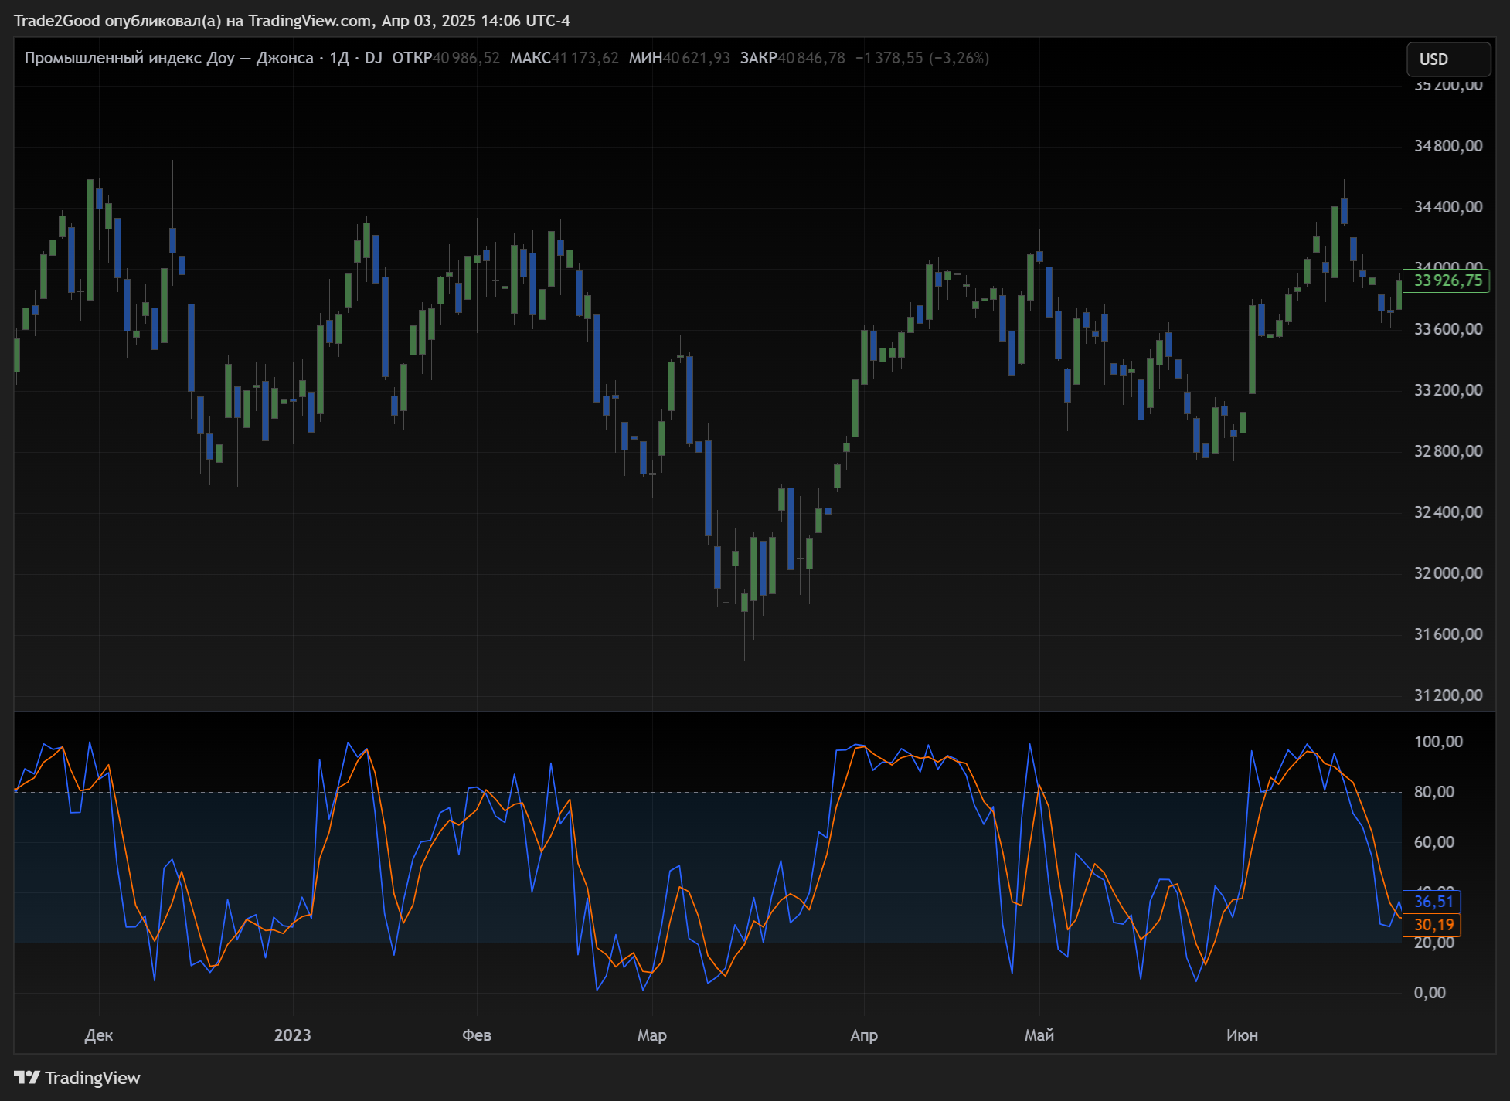Open the USD currency selector
This screenshot has width=1510, height=1101.
click(1447, 59)
